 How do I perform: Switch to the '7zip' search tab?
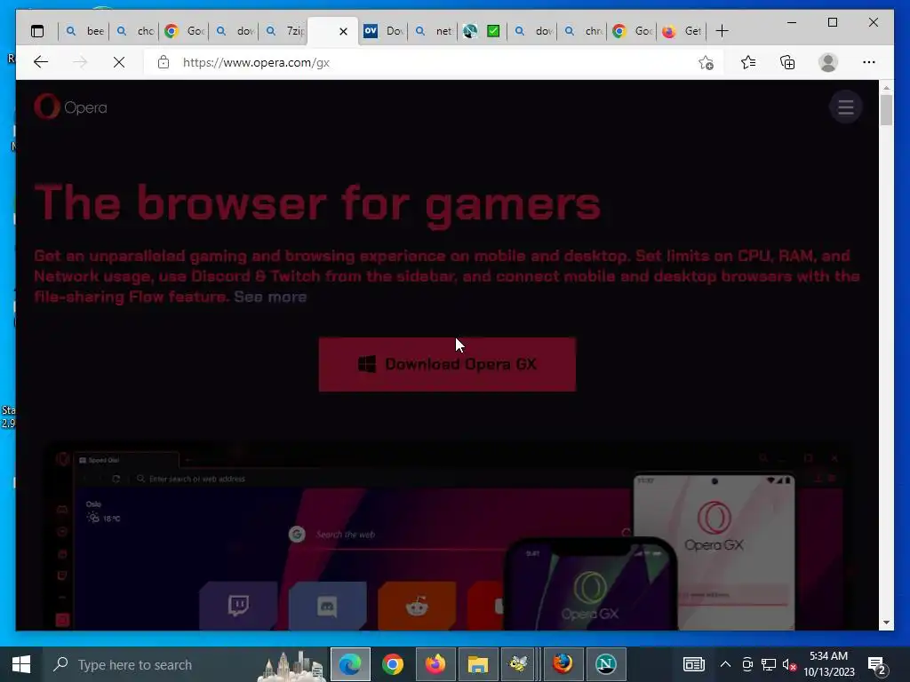(283, 31)
